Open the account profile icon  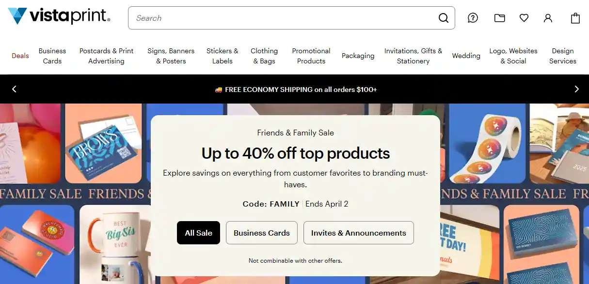pos(548,18)
